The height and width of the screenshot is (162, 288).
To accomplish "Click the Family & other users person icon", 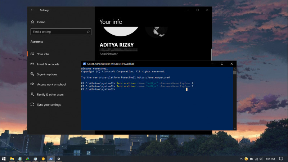I will (x=32, y=94).
